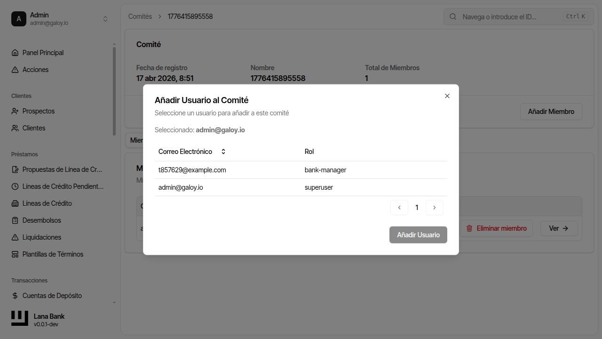Close the Añadir Usuario dialog
Viewport: 602px width, 339px height.
(x=447, y=96)
